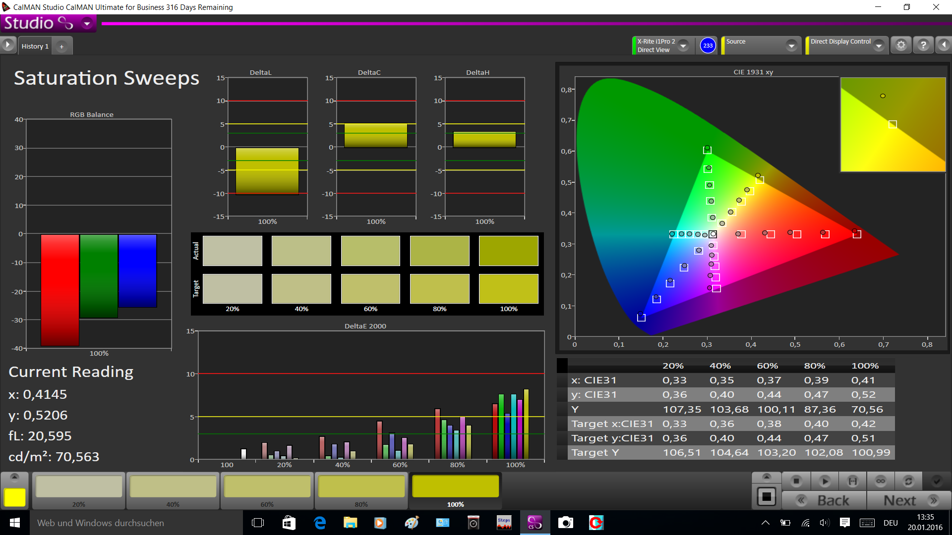Select the History 1 tab

tap(35, 46)
